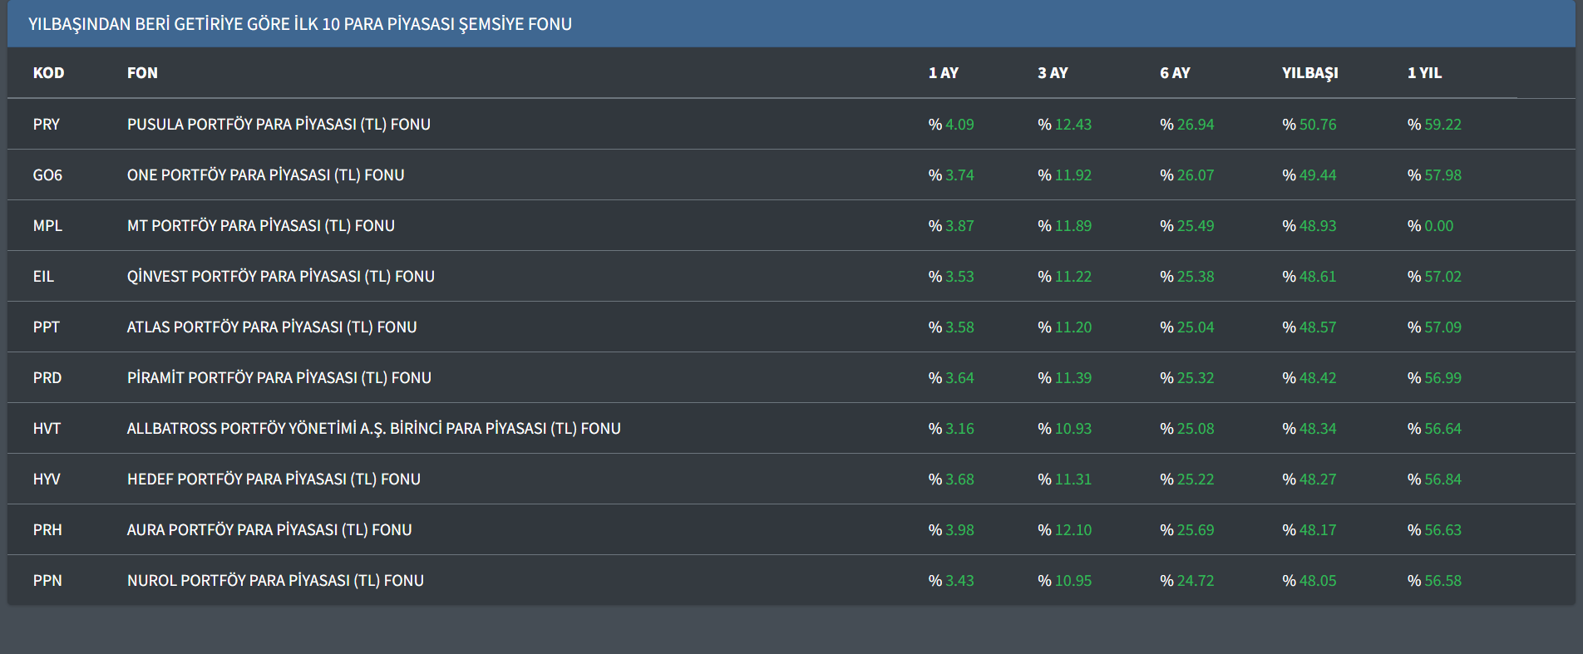1583x654 pixels.
Task: Select MT PORTFÖY PARA PİYASASI fund name
Action: [260, 226]
